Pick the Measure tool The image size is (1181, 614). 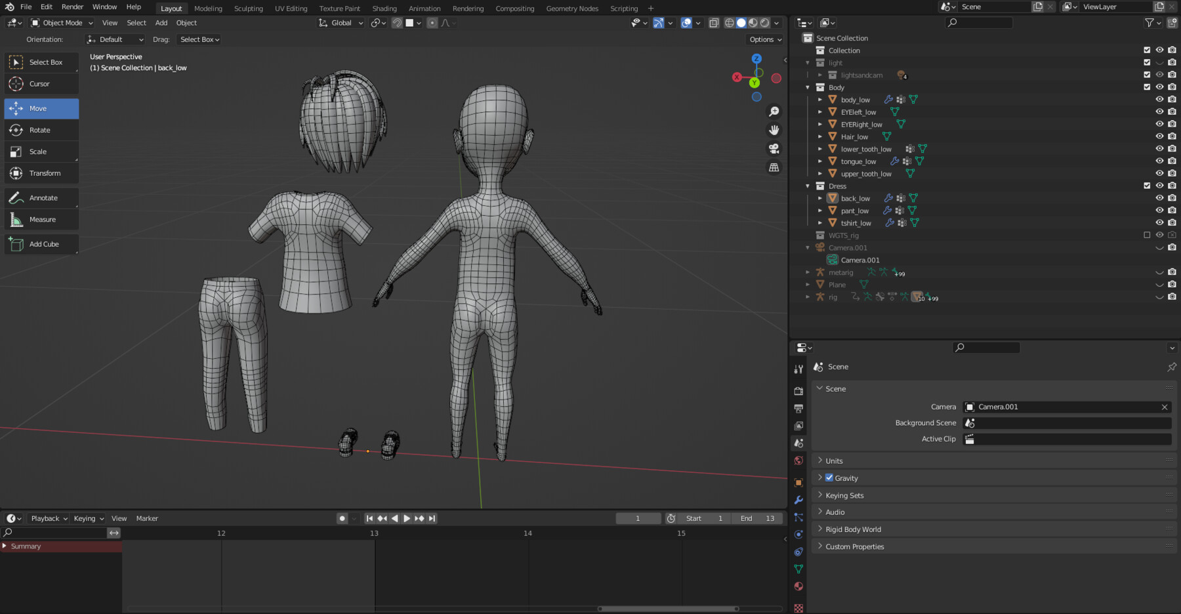click(41, 219)
